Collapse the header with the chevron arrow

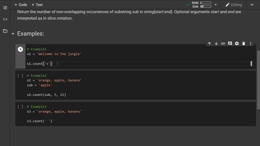252,5
